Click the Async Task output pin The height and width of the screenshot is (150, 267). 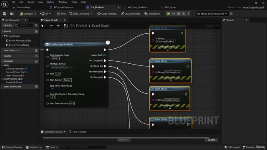105,55
